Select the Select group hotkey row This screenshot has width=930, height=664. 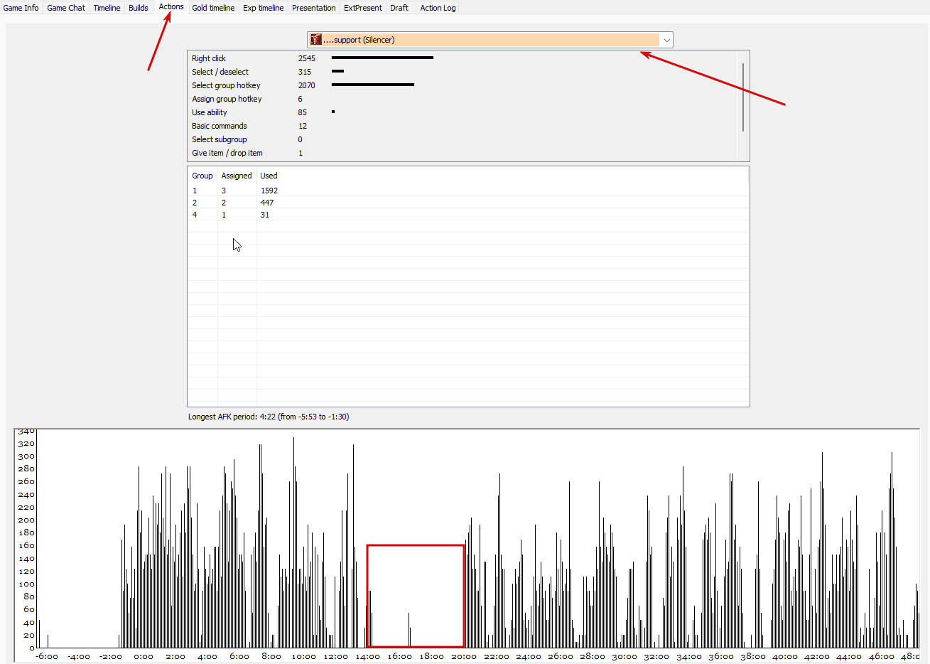point(463,85)
